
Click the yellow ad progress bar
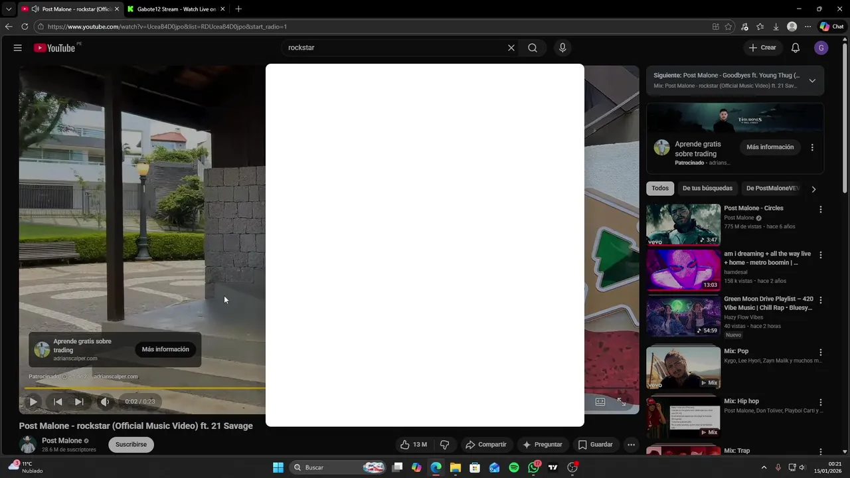(x=145, y=388)
